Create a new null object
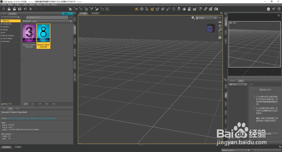This screenshot has width=282, height=152. 102,9
